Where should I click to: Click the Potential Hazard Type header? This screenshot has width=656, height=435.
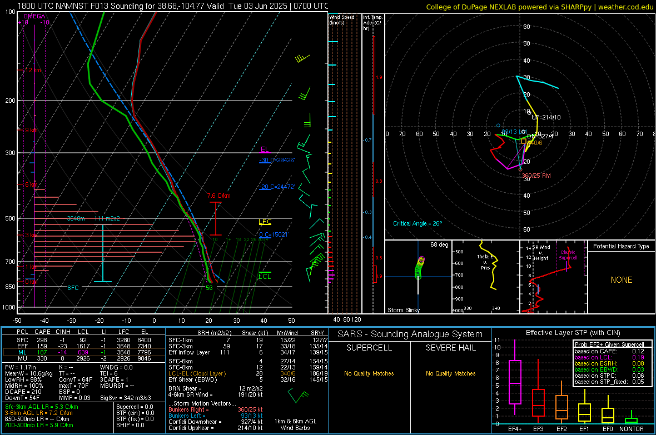[621, 246]
